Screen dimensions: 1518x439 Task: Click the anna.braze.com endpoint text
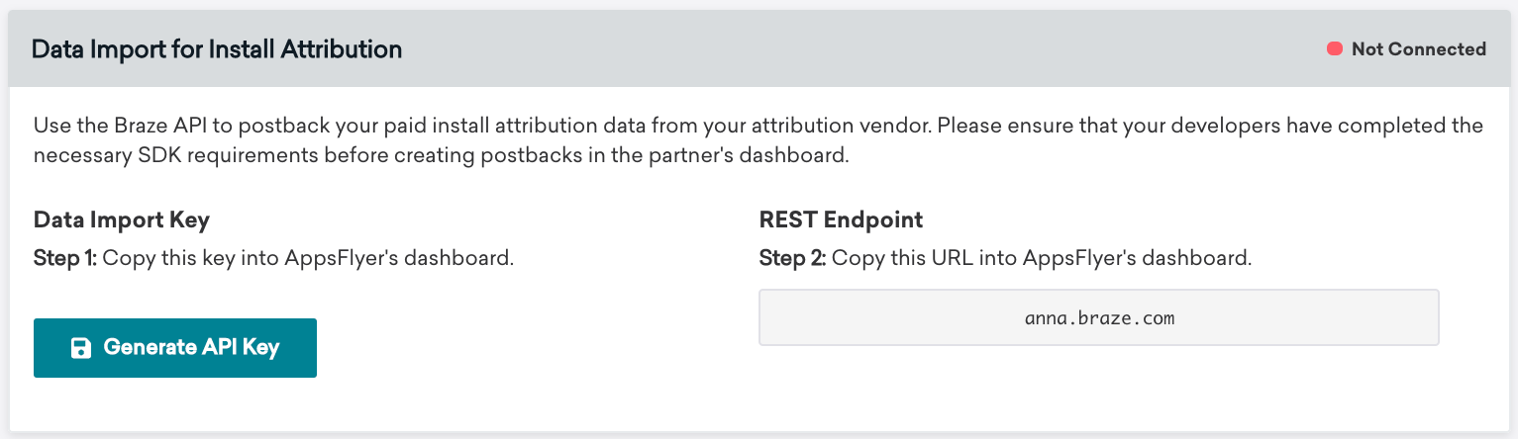1099,318
